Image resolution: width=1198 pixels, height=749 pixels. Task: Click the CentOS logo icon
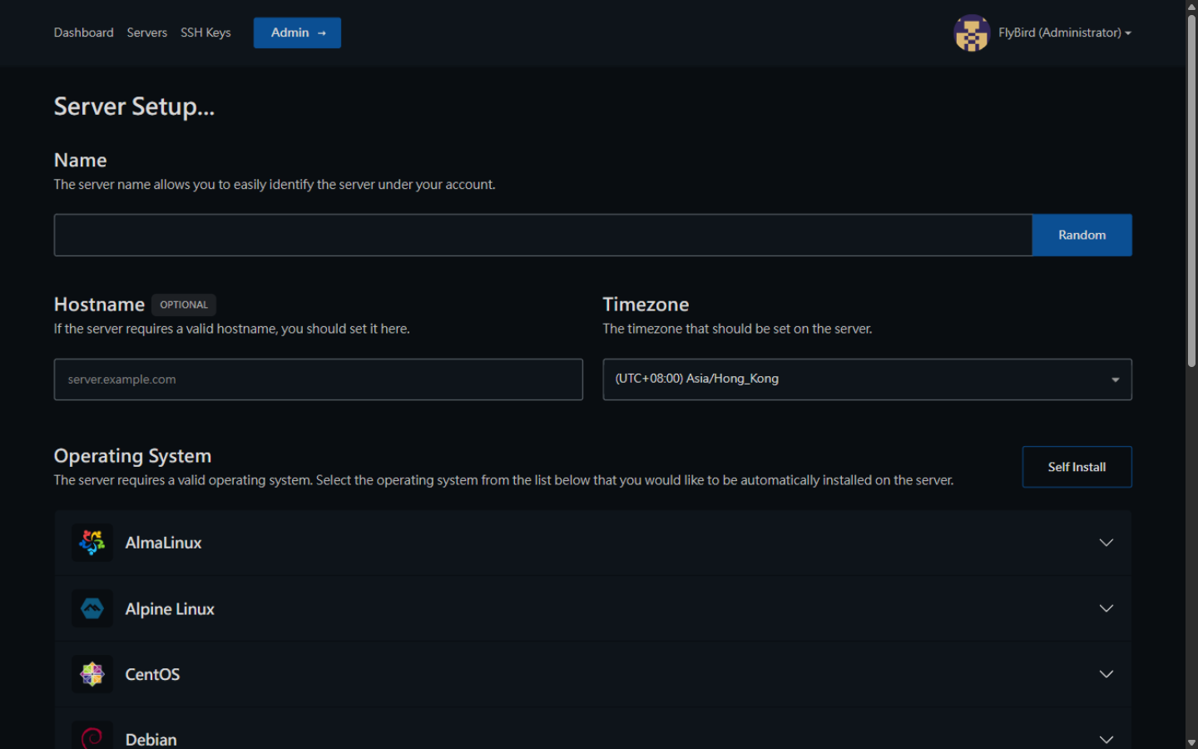point(92,674)
